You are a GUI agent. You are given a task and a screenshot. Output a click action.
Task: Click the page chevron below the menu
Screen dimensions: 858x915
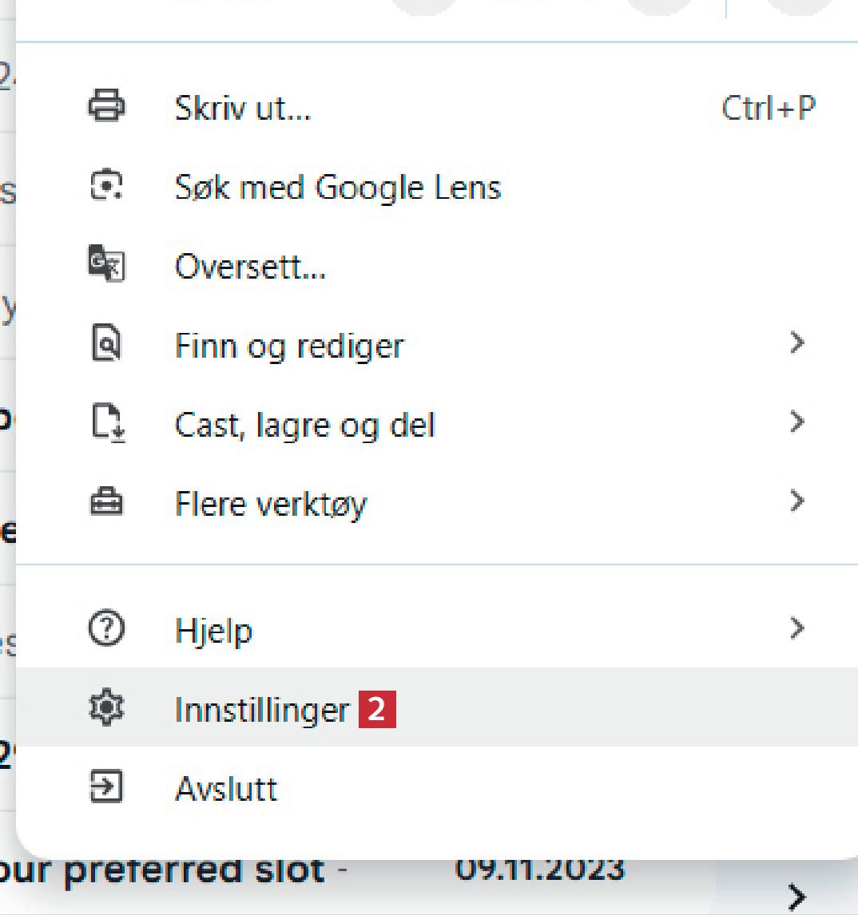(796, 897)
